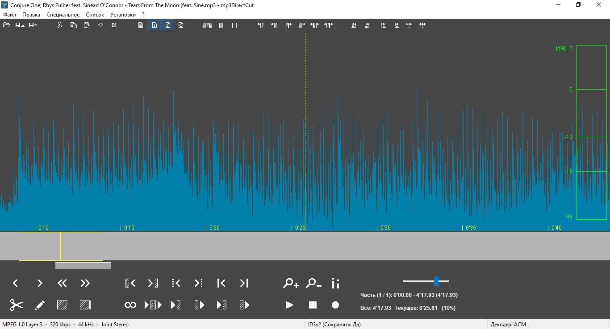Open settings via the toolbar gear icon
Screen dimensions: 610x329
(x=114, y=25)
